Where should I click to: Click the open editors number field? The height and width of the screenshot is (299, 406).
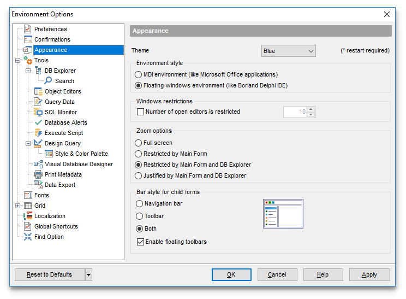295,112
